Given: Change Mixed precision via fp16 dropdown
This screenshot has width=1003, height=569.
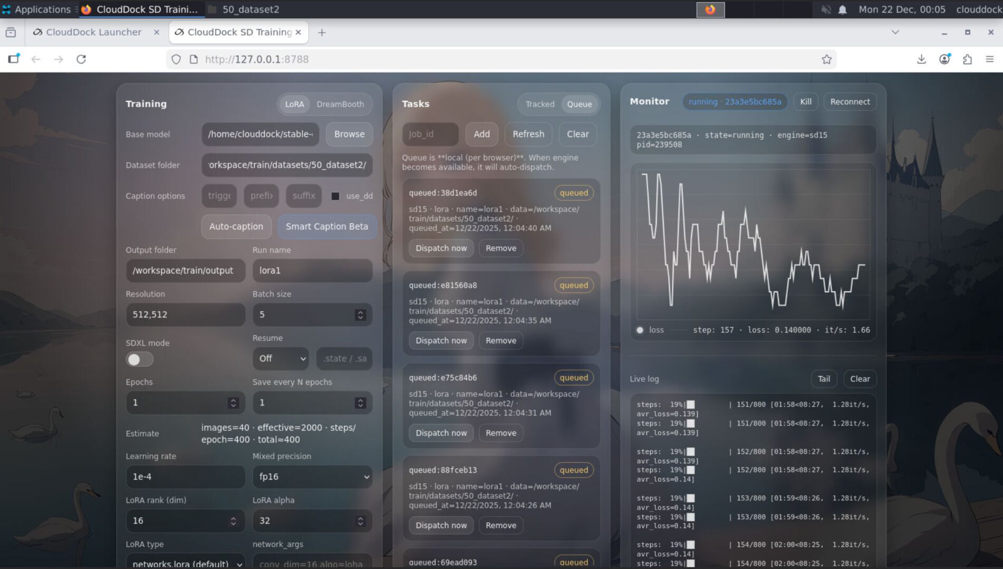Looking at the screenshot, I should 312,477.
